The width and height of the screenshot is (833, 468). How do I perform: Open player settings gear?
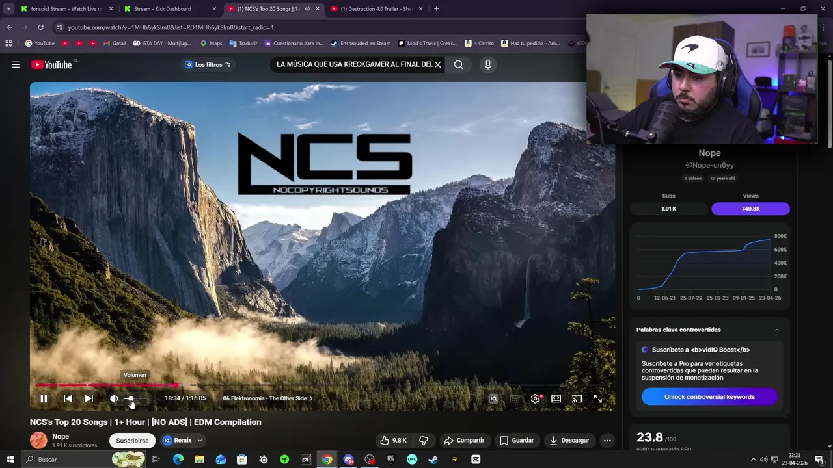[x=535, y=398]
